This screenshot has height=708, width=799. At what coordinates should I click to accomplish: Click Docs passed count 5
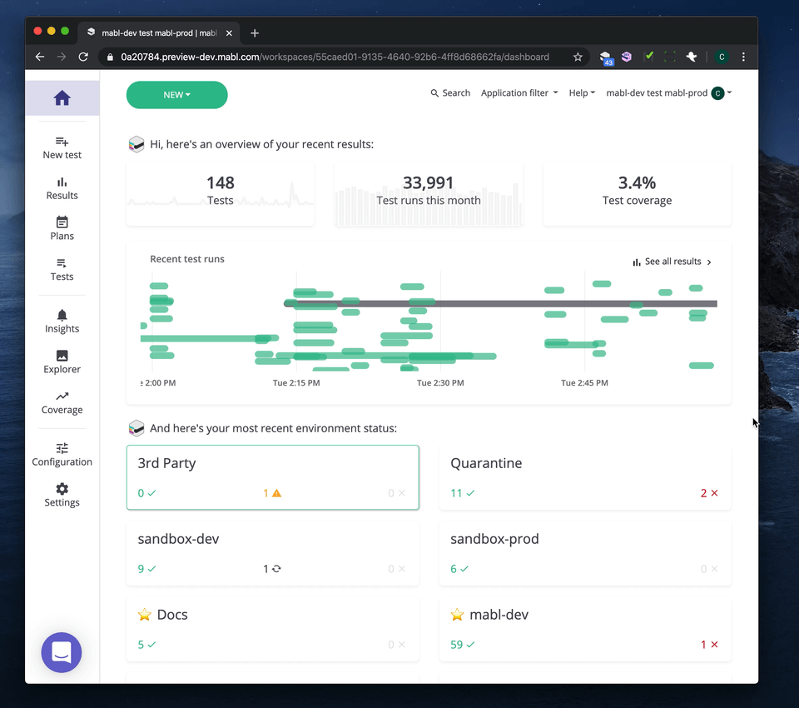pos(146,645)
